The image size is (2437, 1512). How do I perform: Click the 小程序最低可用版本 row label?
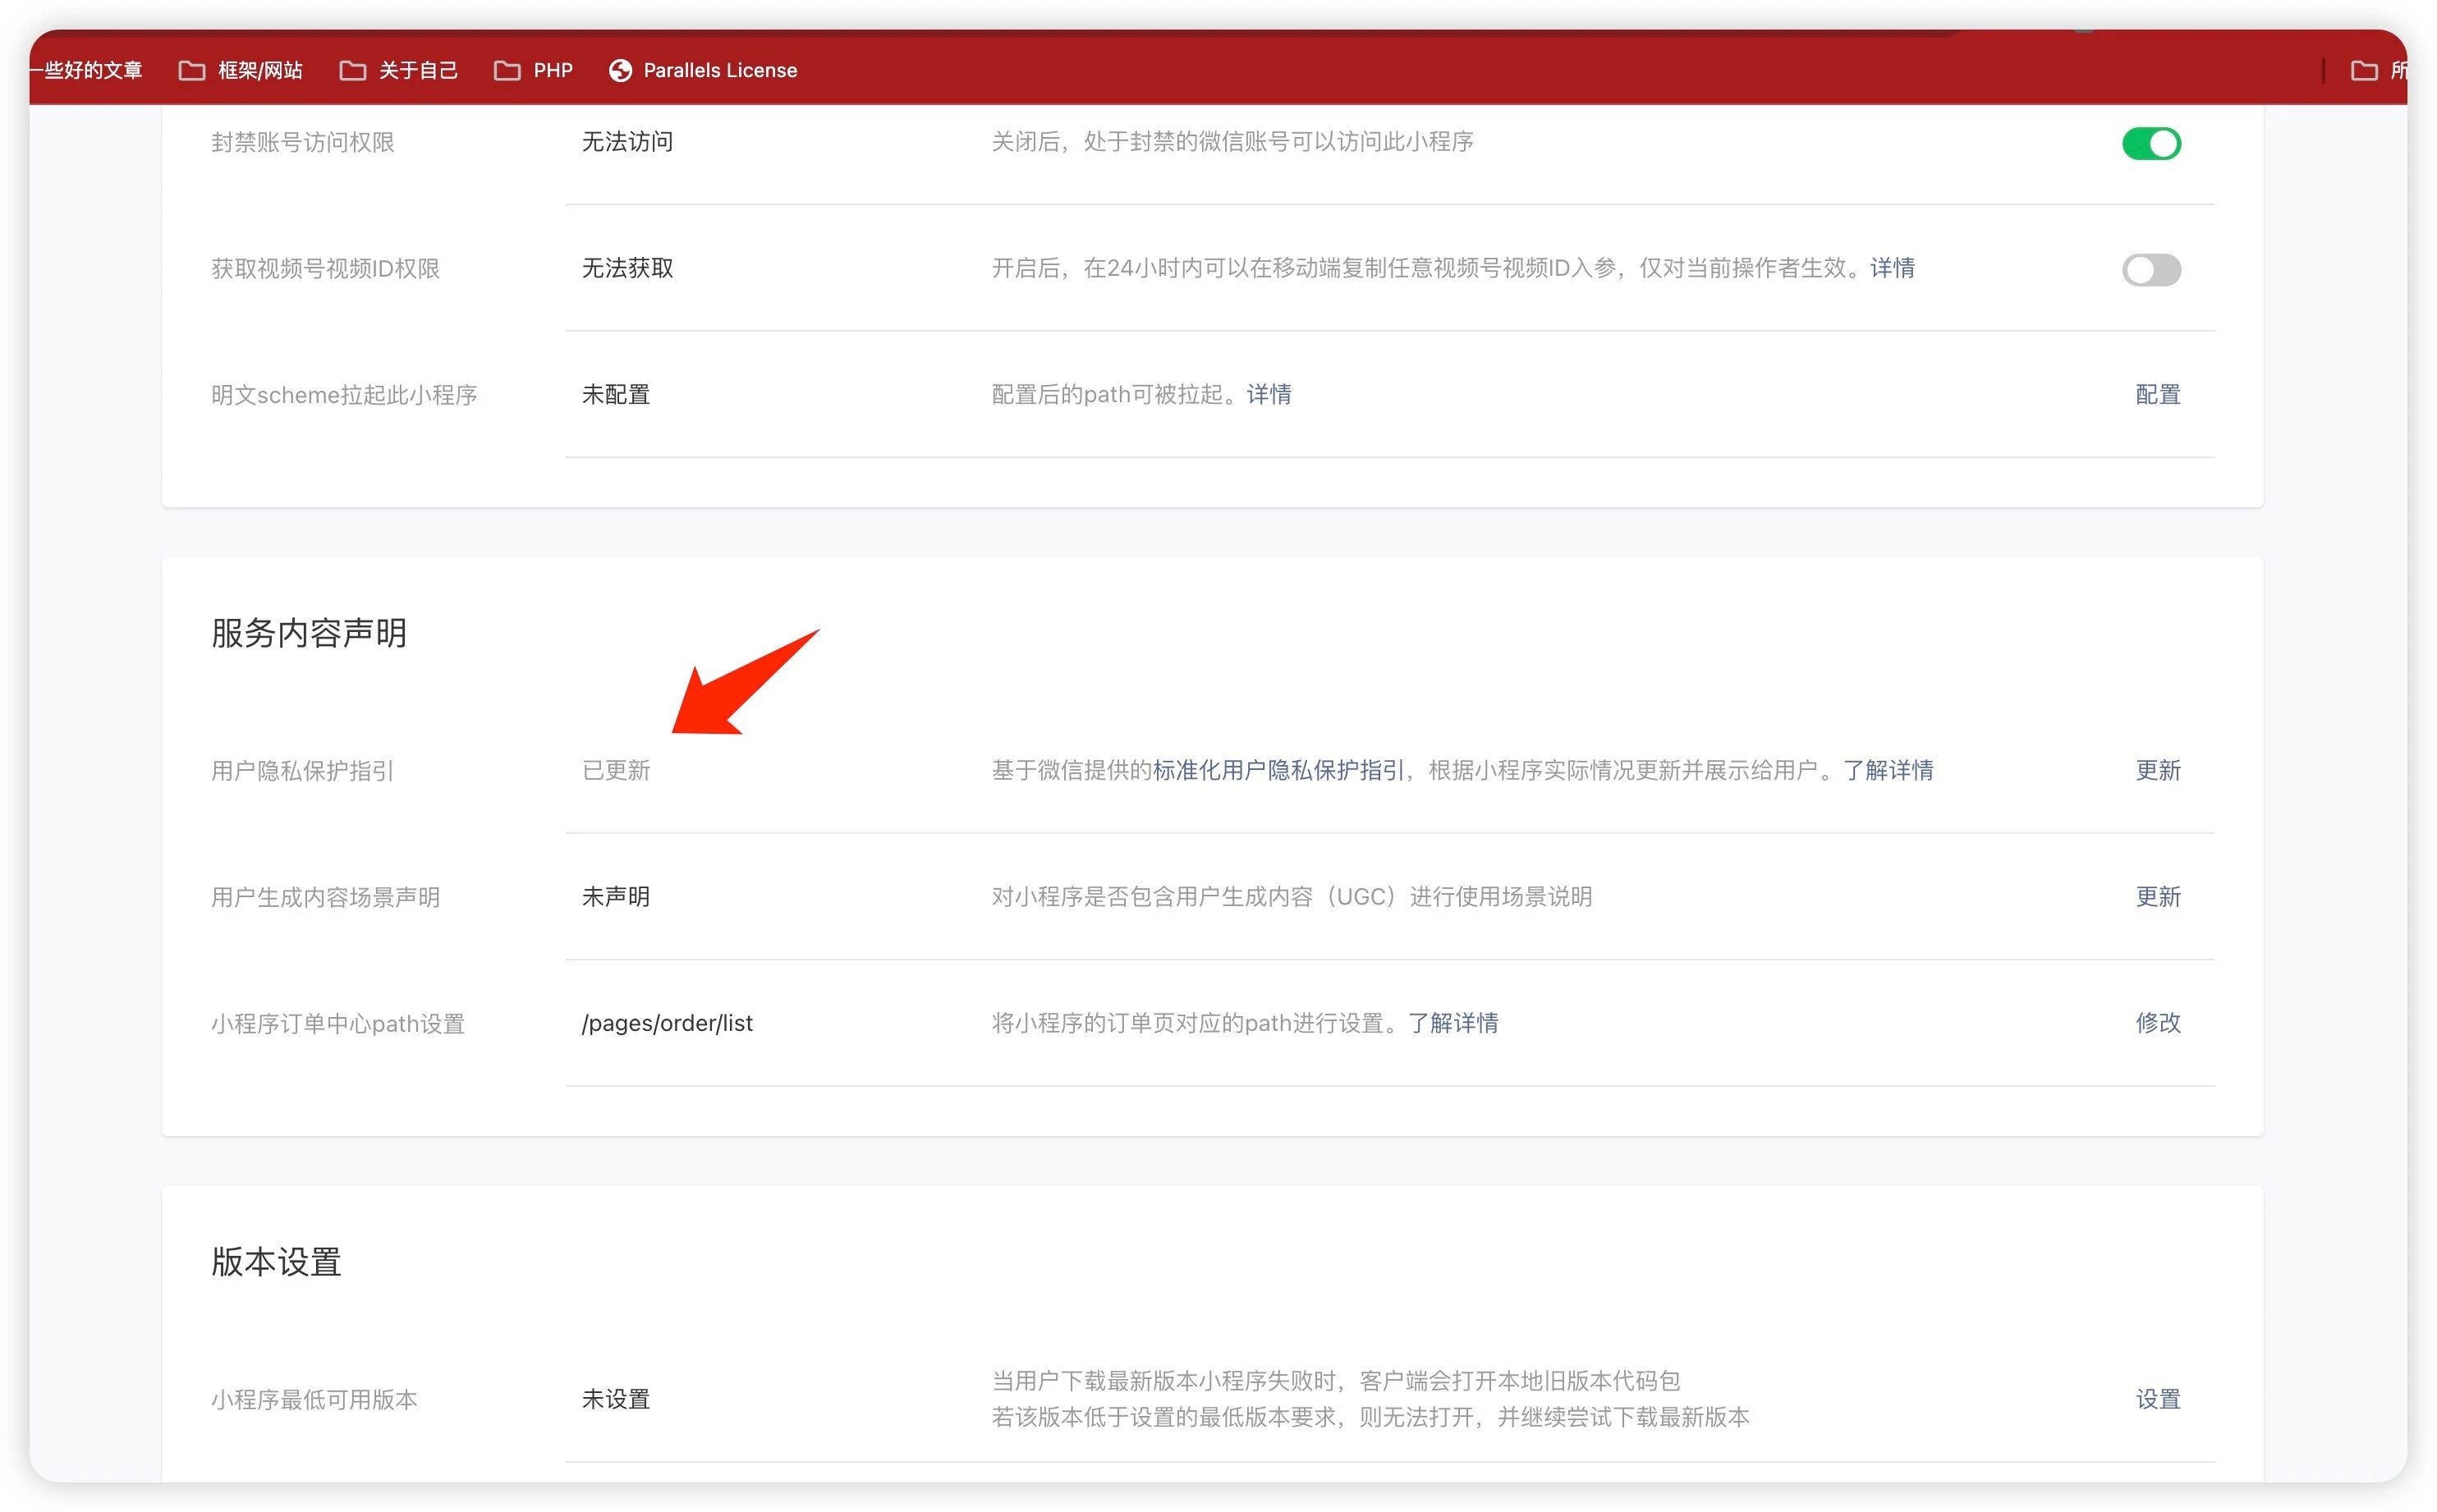pos(314,1399)
